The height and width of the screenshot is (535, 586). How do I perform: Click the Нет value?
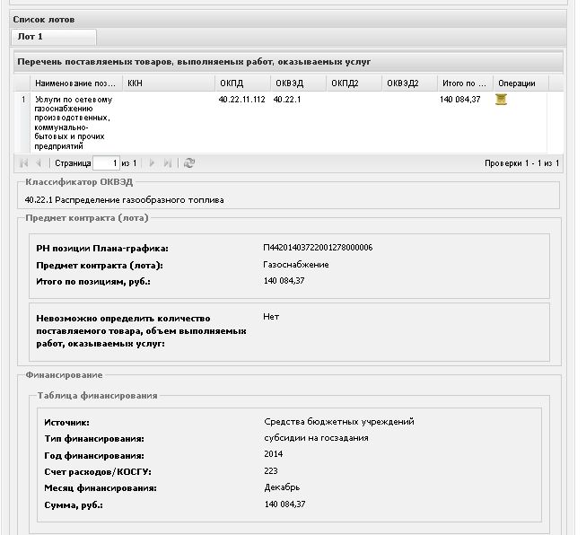pyautogui.click(x=271, y=317)
